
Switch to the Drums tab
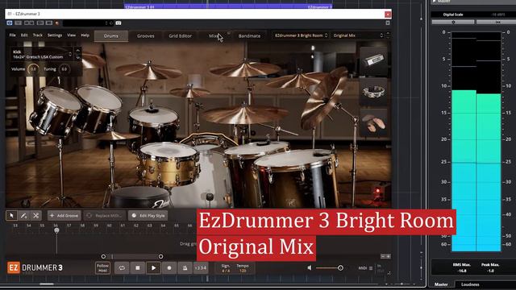point(111,35)
